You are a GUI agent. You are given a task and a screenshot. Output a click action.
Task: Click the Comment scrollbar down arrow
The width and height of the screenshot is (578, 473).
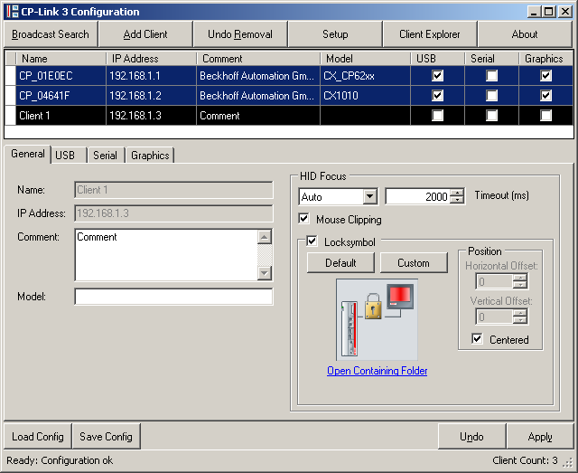tap(265, 273)
